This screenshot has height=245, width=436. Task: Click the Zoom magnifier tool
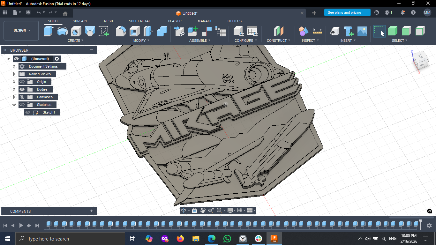[211, 210]
